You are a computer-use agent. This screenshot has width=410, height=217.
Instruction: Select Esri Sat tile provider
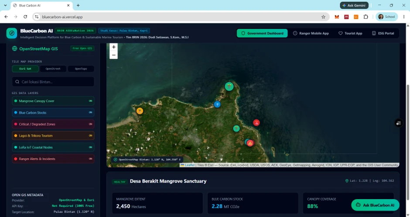[x=25, y=69]
